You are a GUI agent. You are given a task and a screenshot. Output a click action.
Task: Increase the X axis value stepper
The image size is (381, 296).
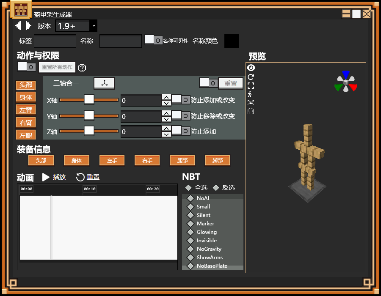[166, 97]
